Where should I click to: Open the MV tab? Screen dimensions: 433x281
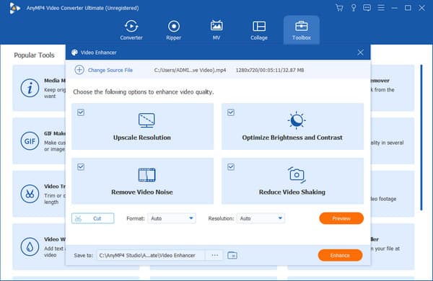point(216,30)
